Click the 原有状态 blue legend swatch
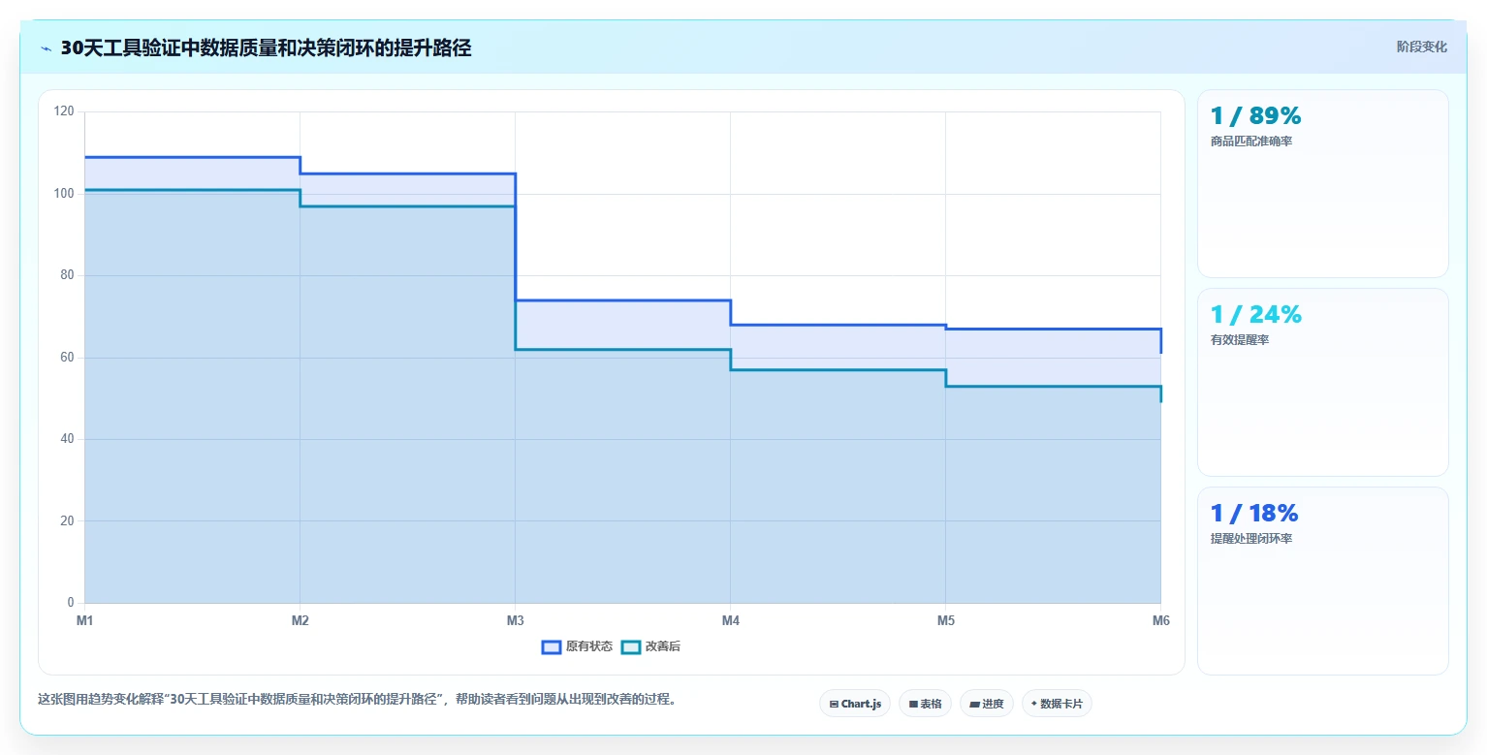The height and width of the screenshot is (755, 1487). pos(552,647)
